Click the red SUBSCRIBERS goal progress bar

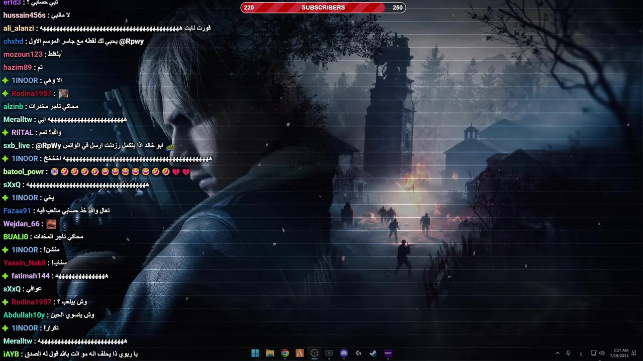point(323,8)
